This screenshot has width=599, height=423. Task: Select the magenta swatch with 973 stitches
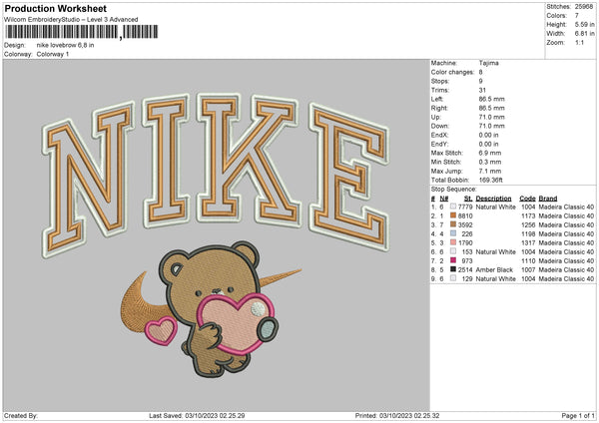pyautogui.click(x=453, y=260)
